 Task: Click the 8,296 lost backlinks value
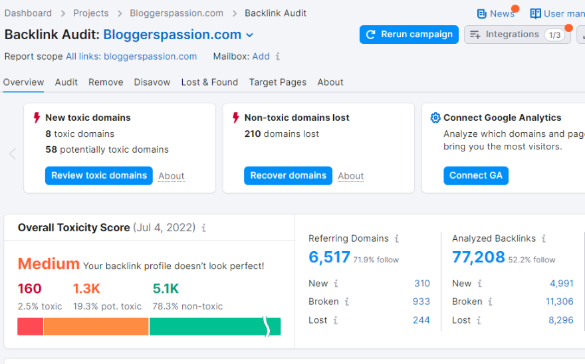pos(561,320)
